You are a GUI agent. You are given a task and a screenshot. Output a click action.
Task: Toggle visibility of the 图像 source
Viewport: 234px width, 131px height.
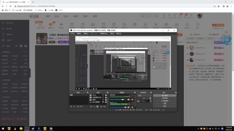point(103,100)
